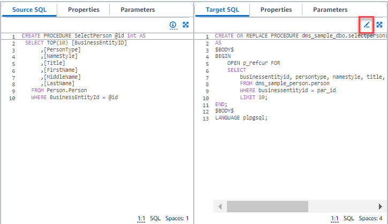Expand the Target SQL pane to fullscreen
Viewport: 388px width, 224px height.
[379, 25]
